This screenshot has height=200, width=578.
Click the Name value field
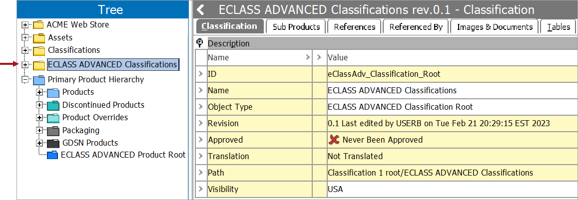[x=452, y=90]
